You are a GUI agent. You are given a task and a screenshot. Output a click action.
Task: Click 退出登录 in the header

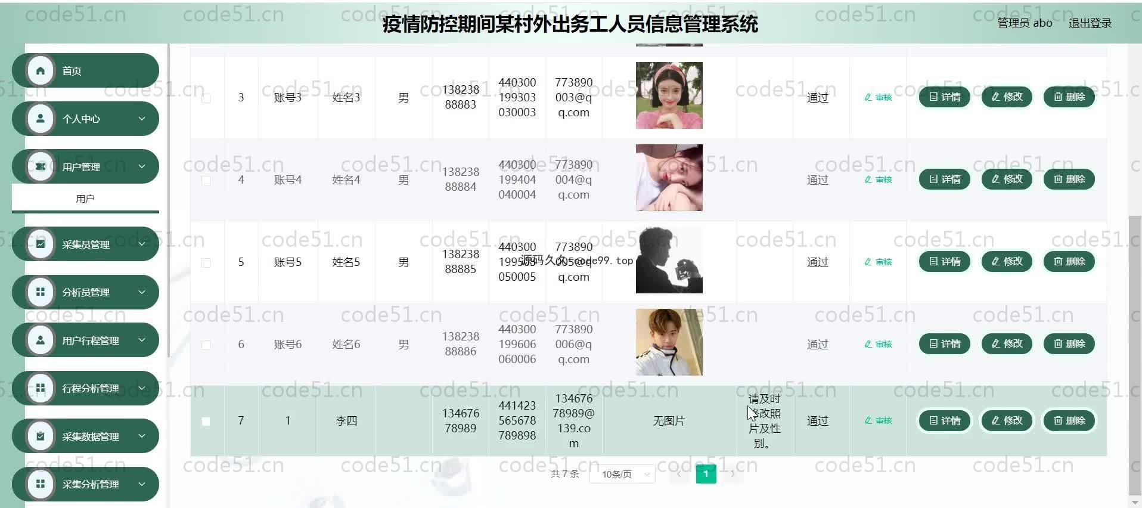coord(1090,23)
